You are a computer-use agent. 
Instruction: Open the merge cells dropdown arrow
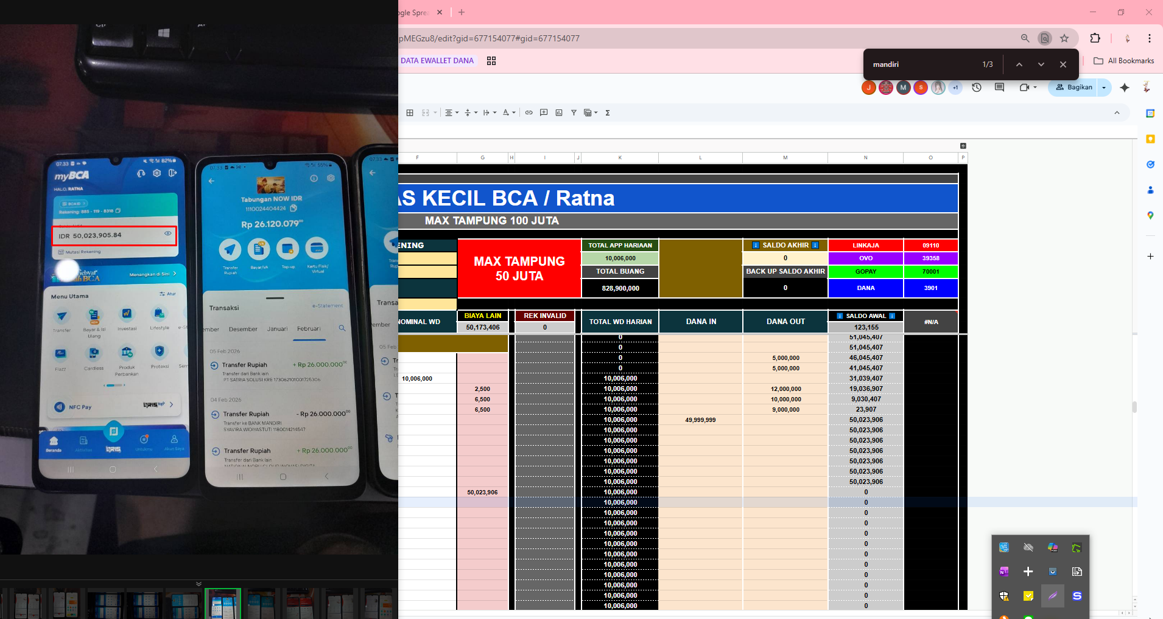click(x=435, y=112)
